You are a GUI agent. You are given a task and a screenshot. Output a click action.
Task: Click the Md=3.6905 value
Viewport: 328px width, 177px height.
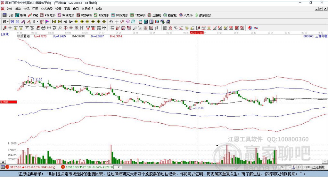(x=78, y=36)
